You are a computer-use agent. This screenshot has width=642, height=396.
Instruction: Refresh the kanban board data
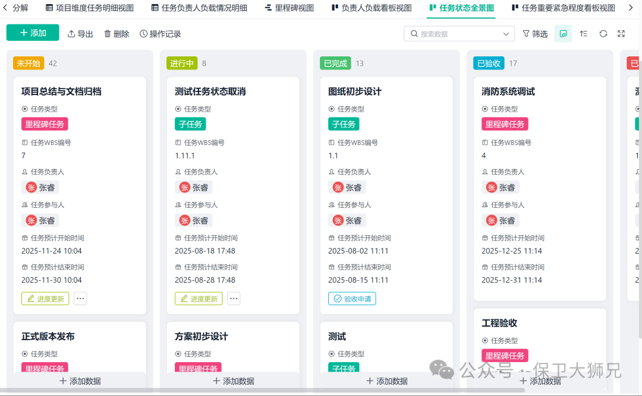pyautogui.click(x=603, y=34)
